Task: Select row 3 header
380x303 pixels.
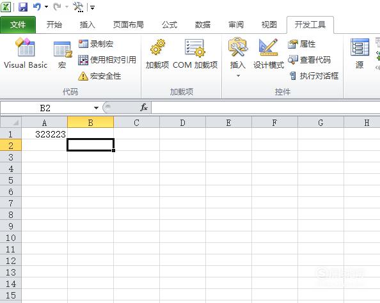Action: (11, 157)
